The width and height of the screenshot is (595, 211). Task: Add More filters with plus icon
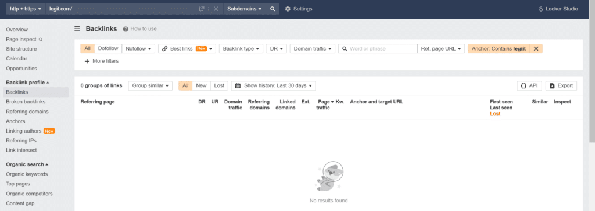(x=101, y=61)
